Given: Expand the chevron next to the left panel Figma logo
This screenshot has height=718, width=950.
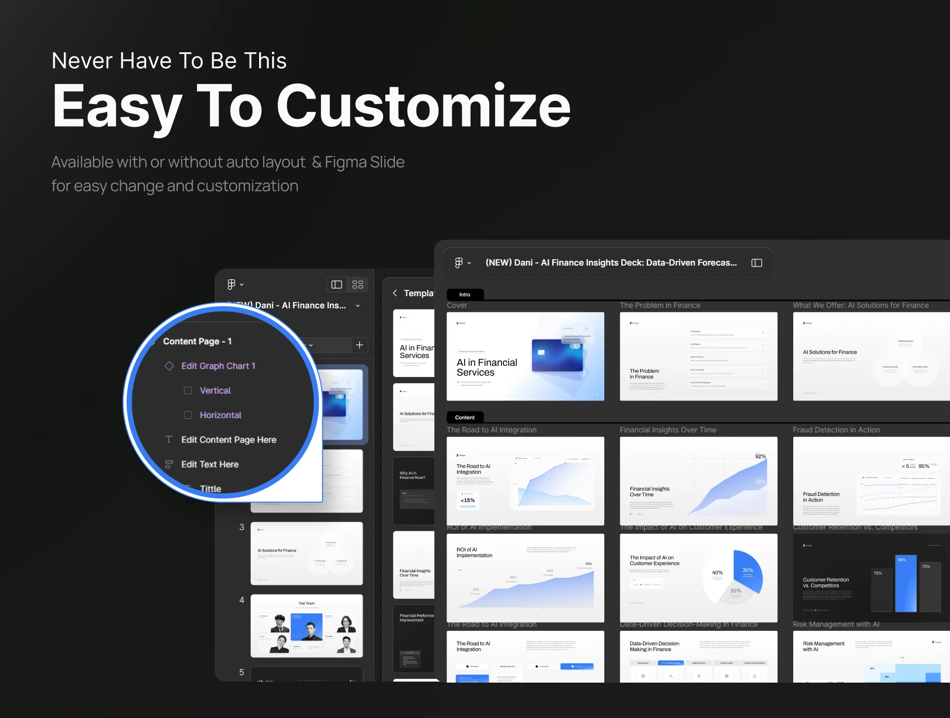Looking at the screenshot, I should pyautogui.click(x=242, y=285).
